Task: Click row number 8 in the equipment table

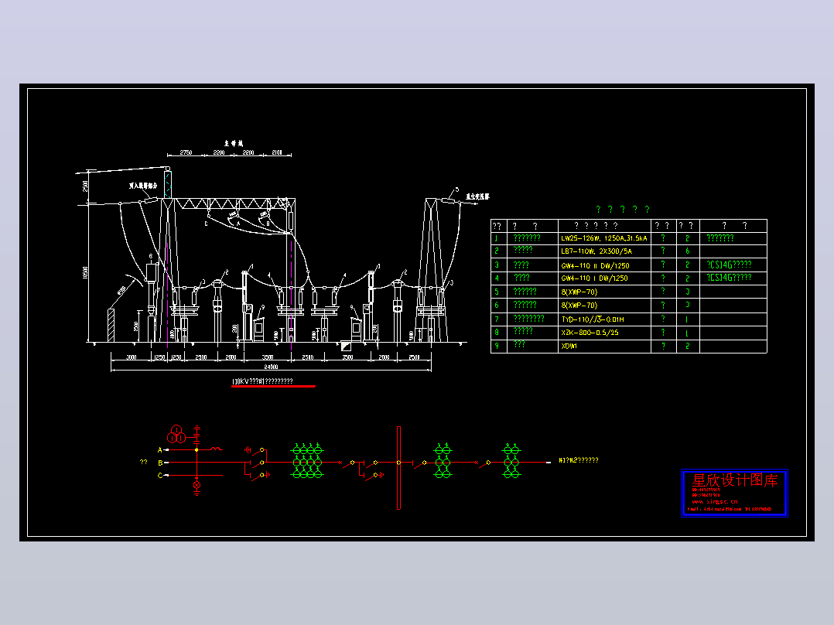Action: (498, 333)
